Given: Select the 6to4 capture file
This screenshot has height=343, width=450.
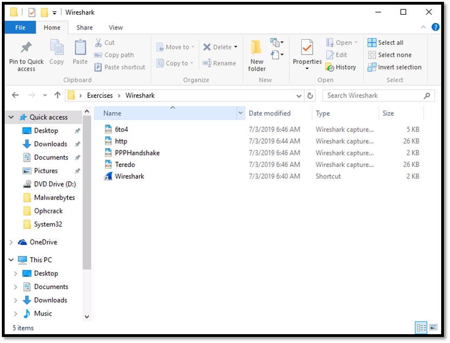Looking at the screenshot, I should pyautogui.click(x=121, y=129).
